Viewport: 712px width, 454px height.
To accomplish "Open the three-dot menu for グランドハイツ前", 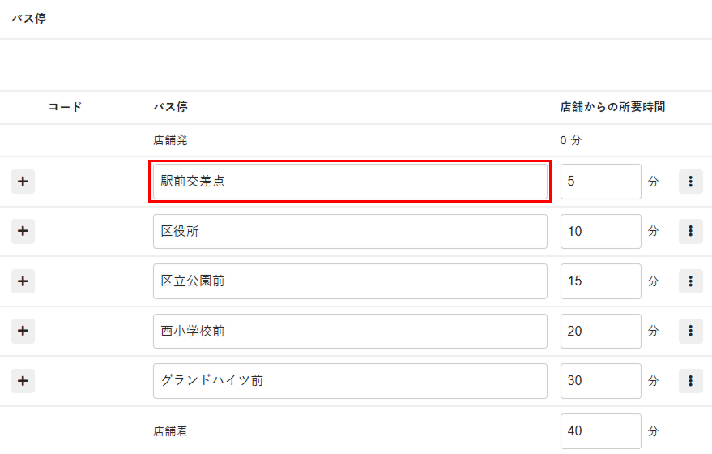I will [690, 380].
